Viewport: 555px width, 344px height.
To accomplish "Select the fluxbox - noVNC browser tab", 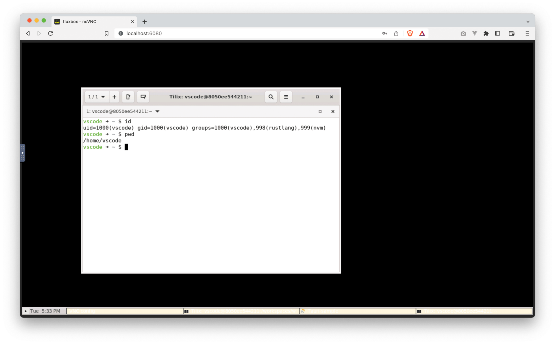I will [87, 21].
